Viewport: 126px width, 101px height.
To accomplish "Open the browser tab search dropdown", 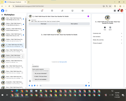I will (2, 2).
